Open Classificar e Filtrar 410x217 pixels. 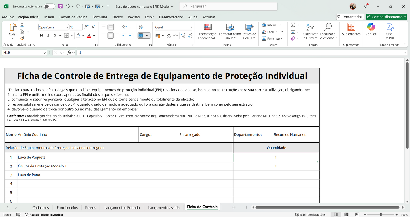pyautogui.click(x=310, y=32)
